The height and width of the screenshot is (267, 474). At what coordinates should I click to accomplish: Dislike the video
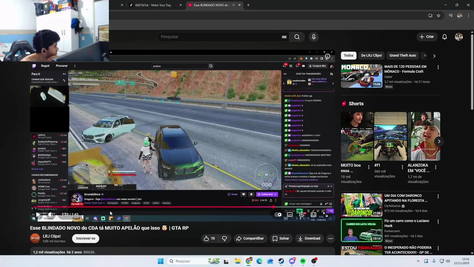[x=224, y=238]
